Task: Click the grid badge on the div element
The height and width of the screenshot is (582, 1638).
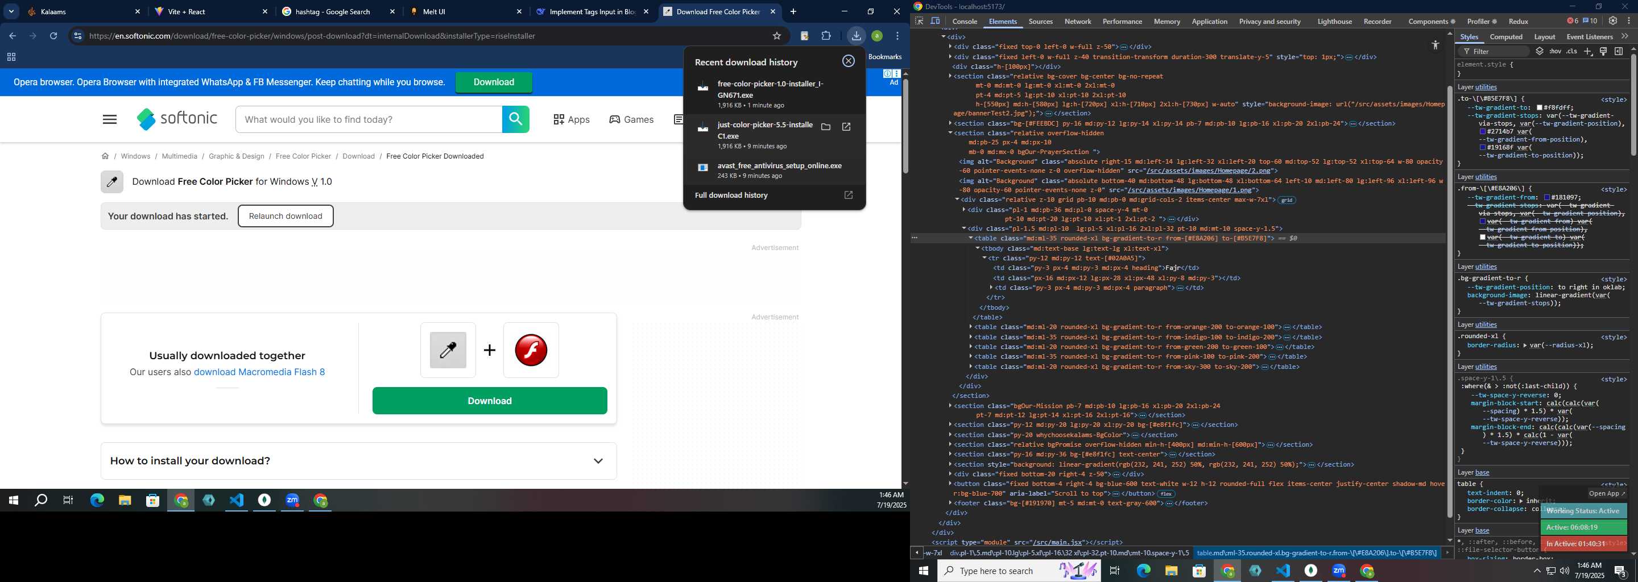Action: 1287,200
